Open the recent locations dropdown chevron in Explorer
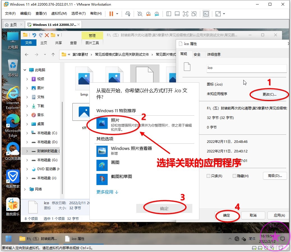 pyautogui.click(x=45, y=55)
